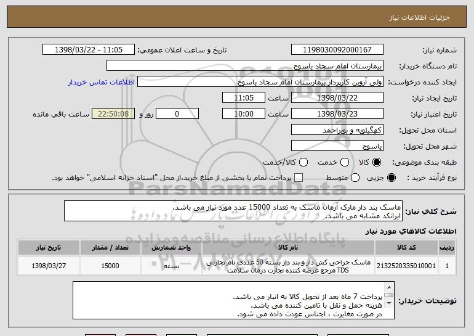Click the validity time field 10:00

click(x=244, y=114)
